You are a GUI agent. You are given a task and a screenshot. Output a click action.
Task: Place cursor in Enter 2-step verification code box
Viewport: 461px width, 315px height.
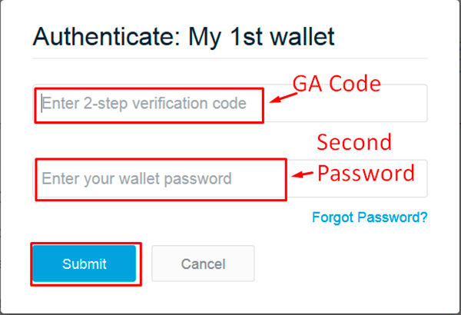click(x=230, y=103)
